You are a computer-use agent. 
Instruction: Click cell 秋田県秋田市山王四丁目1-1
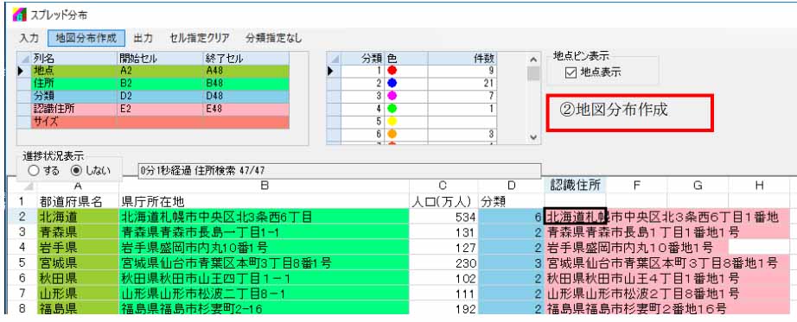tap(264, 278)
